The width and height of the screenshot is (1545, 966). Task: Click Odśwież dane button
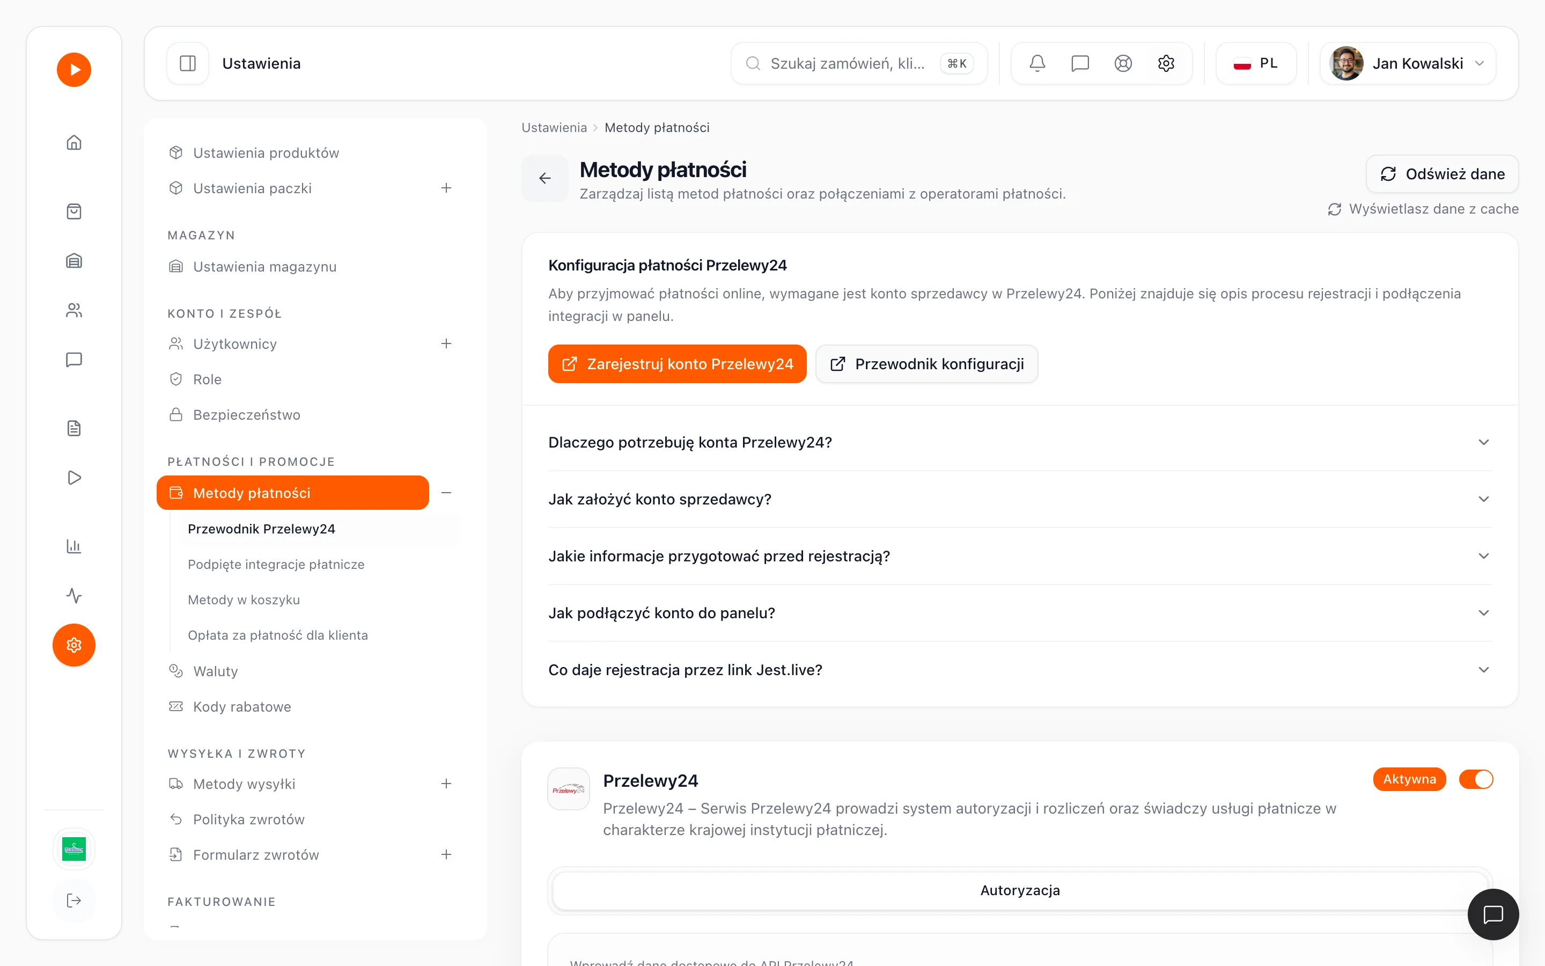tap(1442, 174)
